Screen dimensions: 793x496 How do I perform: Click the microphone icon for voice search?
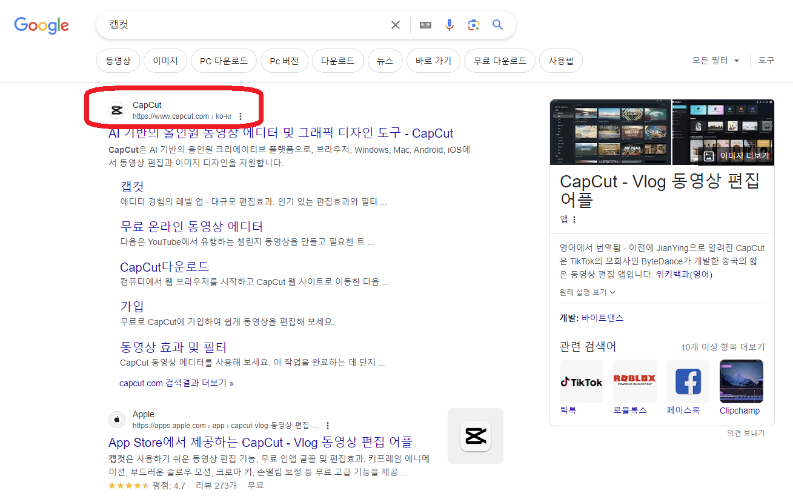[450, 24]
